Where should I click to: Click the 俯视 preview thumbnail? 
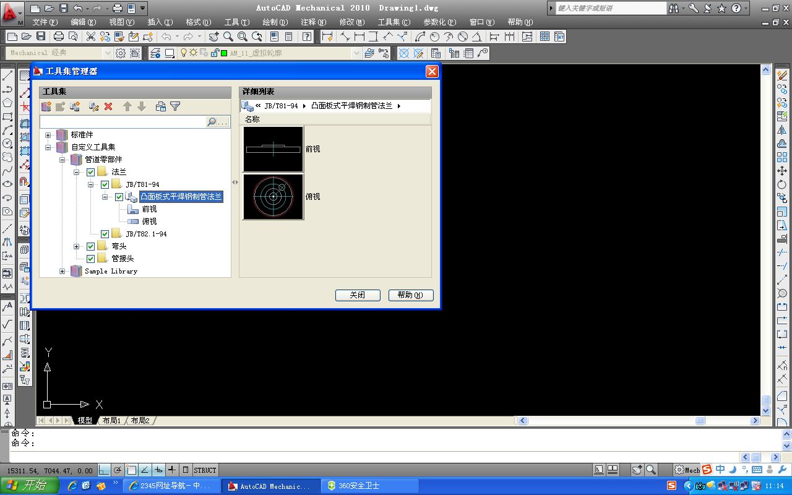point(273,197)
